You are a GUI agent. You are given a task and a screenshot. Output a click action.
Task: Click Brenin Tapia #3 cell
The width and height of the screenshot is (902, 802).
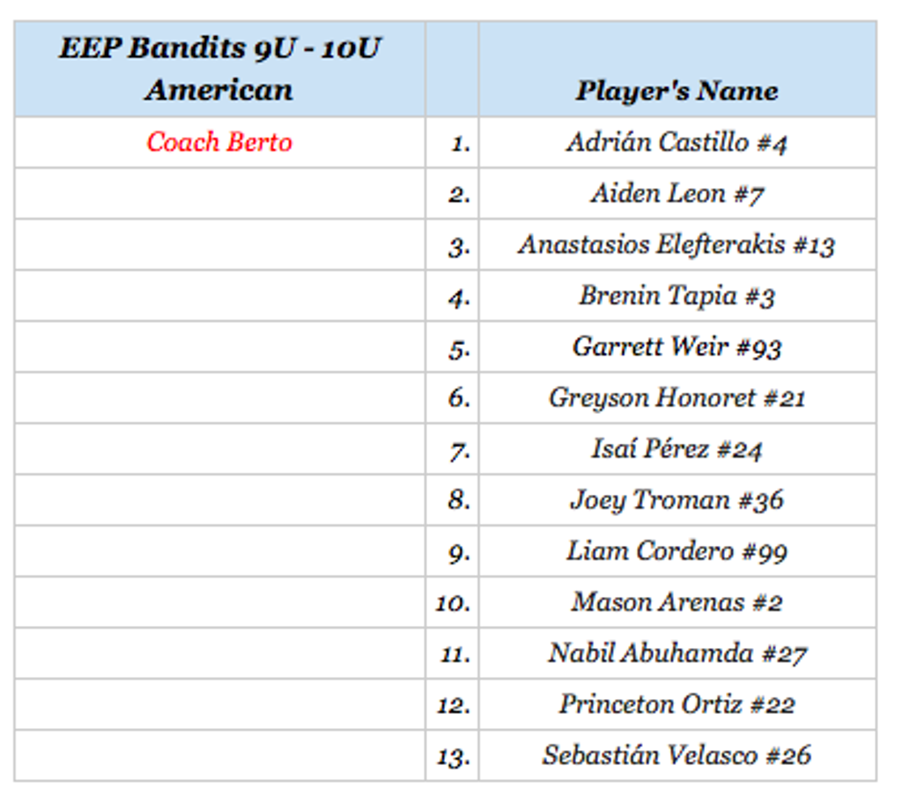[676, 296]
